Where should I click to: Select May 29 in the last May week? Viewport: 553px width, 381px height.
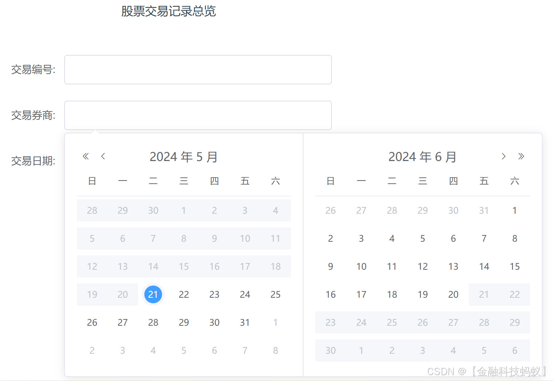pos(184,322)
